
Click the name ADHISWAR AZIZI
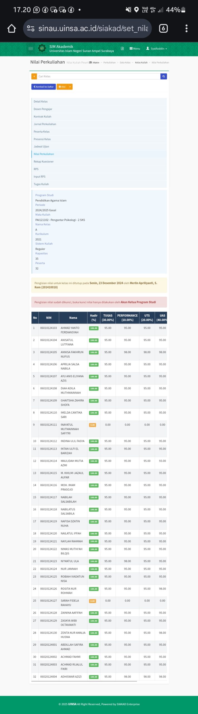[x=71, y=677]
